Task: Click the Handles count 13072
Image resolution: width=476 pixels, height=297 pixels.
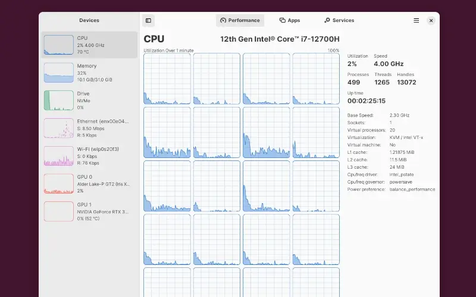Action: point(406,82)
